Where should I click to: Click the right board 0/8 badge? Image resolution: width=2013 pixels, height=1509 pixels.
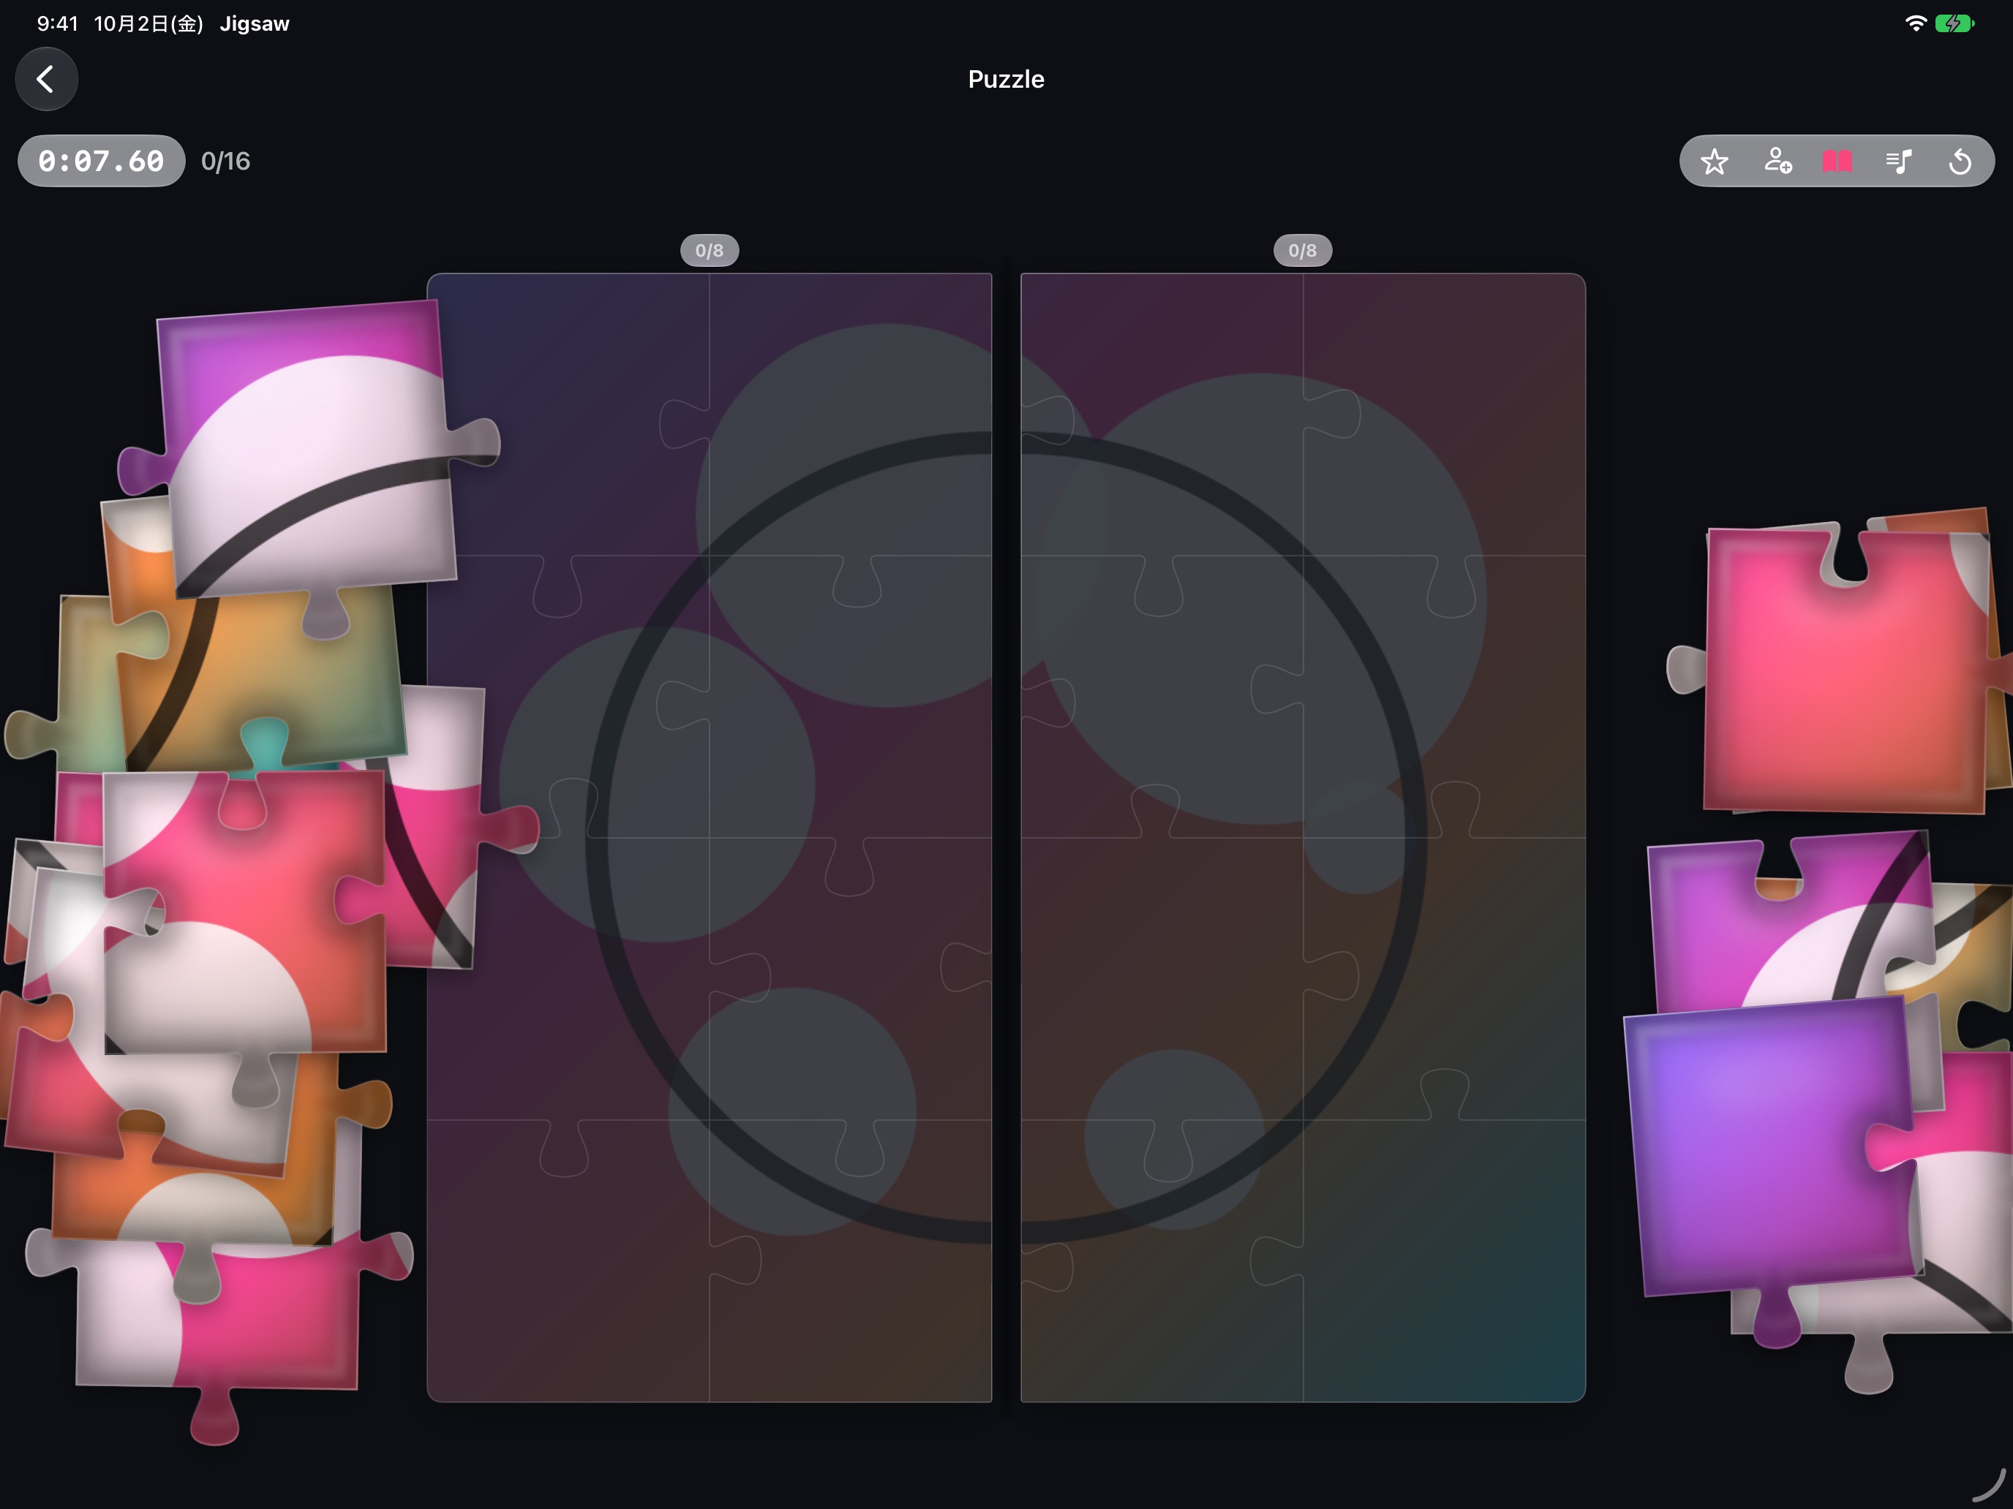point(1302,250)
